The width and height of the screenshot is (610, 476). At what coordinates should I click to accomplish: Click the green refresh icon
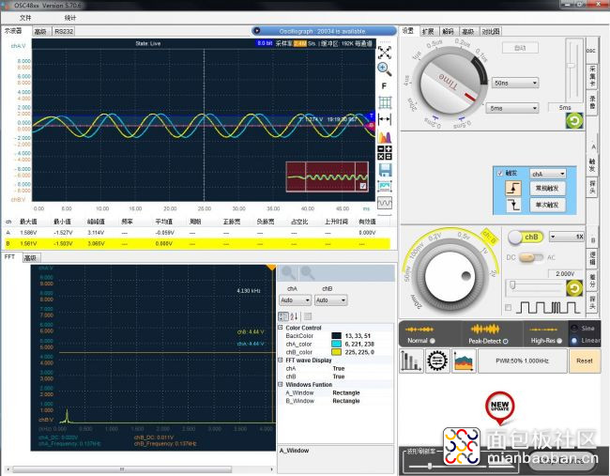tap(574, 121)
